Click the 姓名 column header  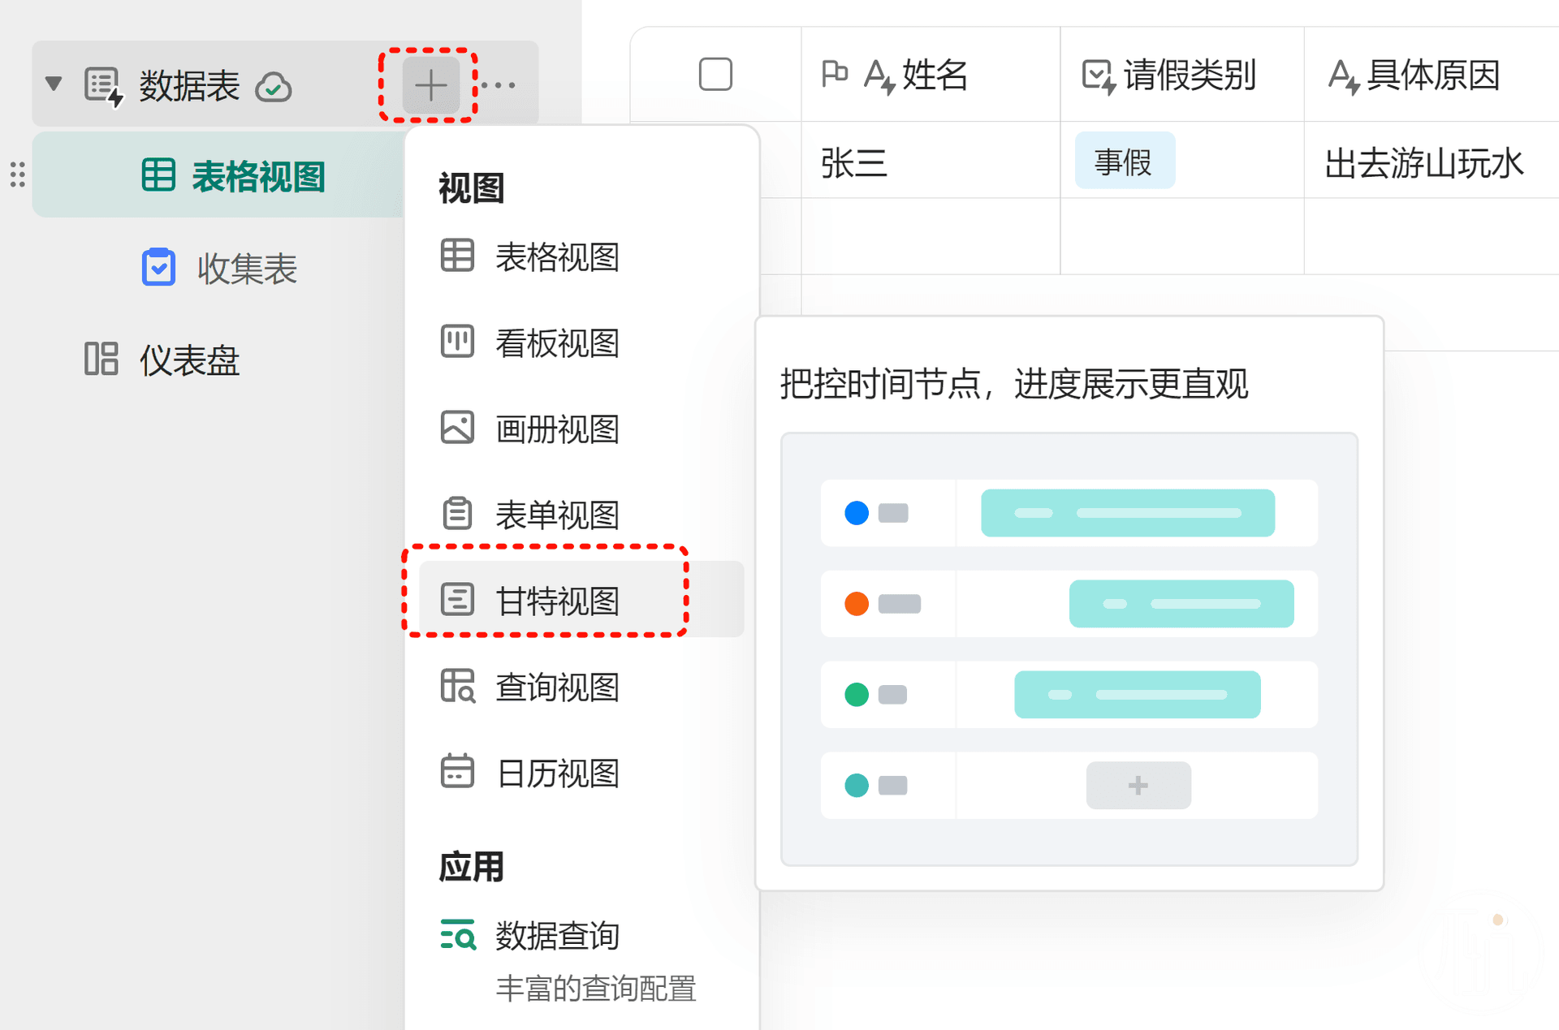(934, 75)
